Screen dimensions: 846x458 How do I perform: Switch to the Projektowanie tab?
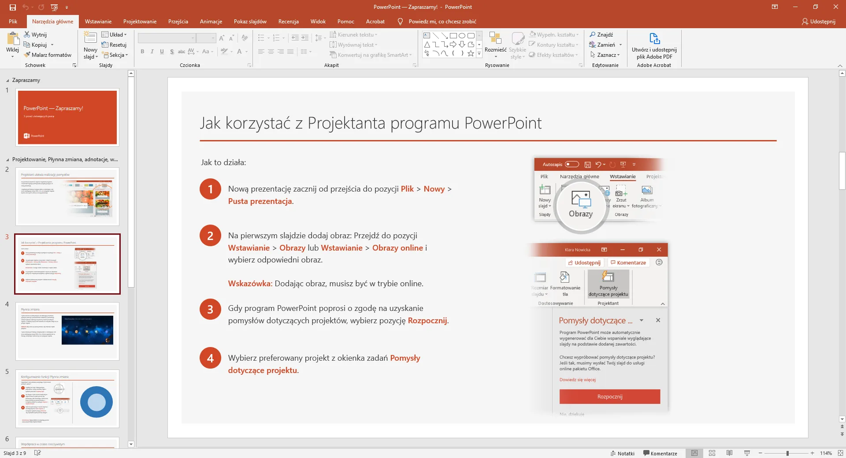pos(140,21)
